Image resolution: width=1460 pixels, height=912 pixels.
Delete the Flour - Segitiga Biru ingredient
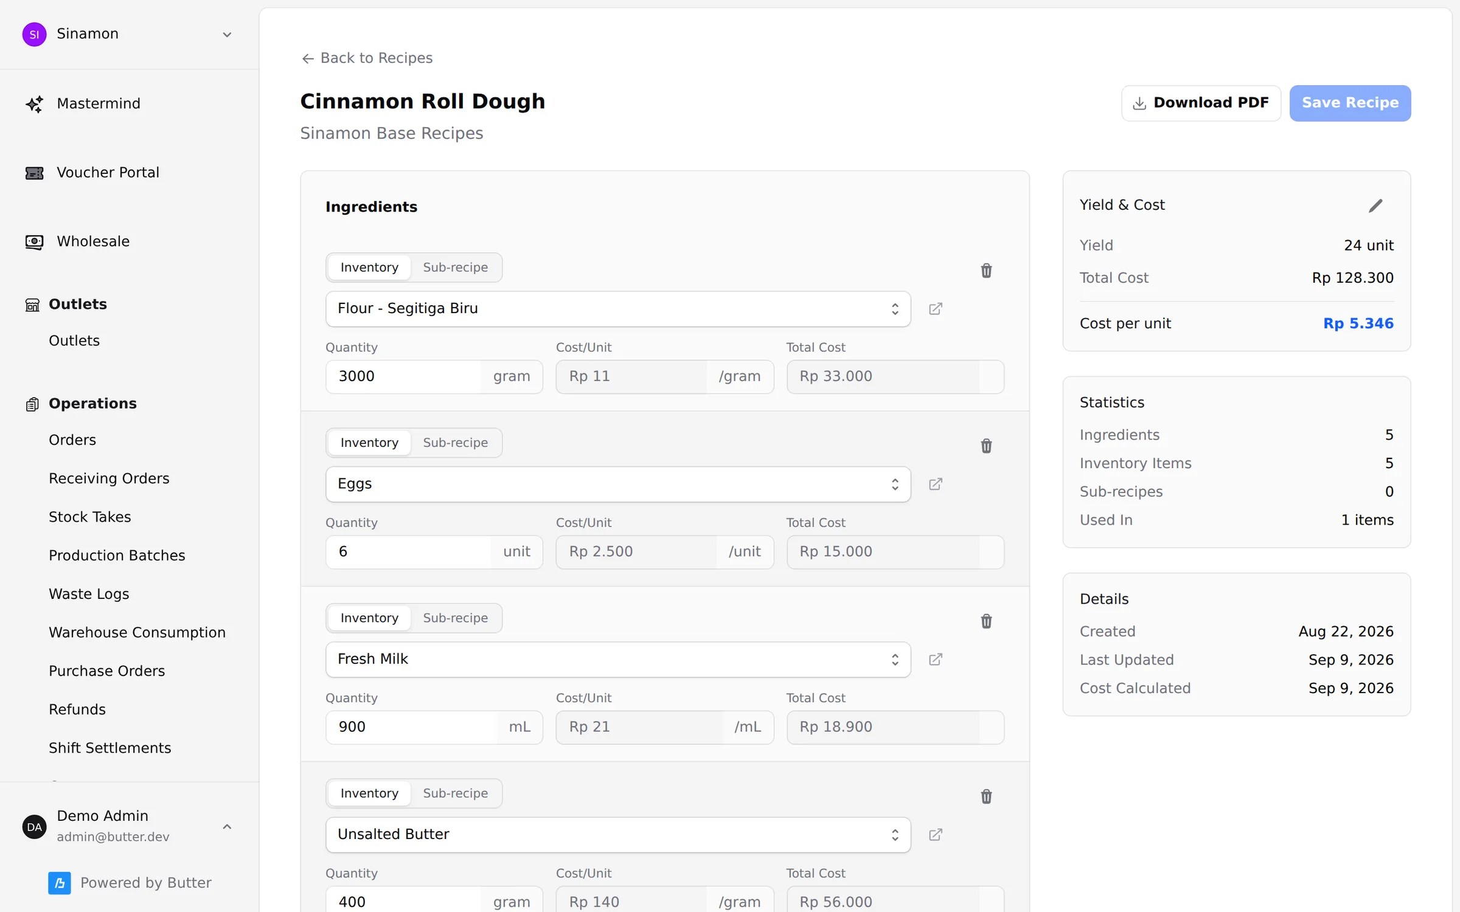point(986,271)
